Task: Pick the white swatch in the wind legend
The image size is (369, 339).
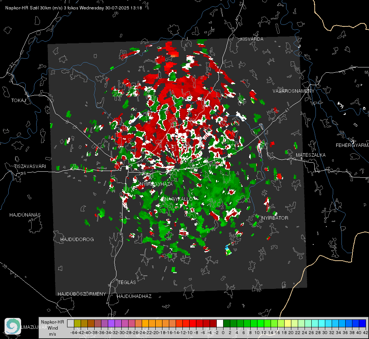Action: (220, 323)
